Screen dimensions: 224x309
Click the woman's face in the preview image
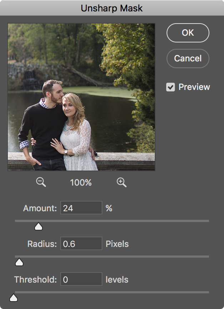(x=68, y=108)
